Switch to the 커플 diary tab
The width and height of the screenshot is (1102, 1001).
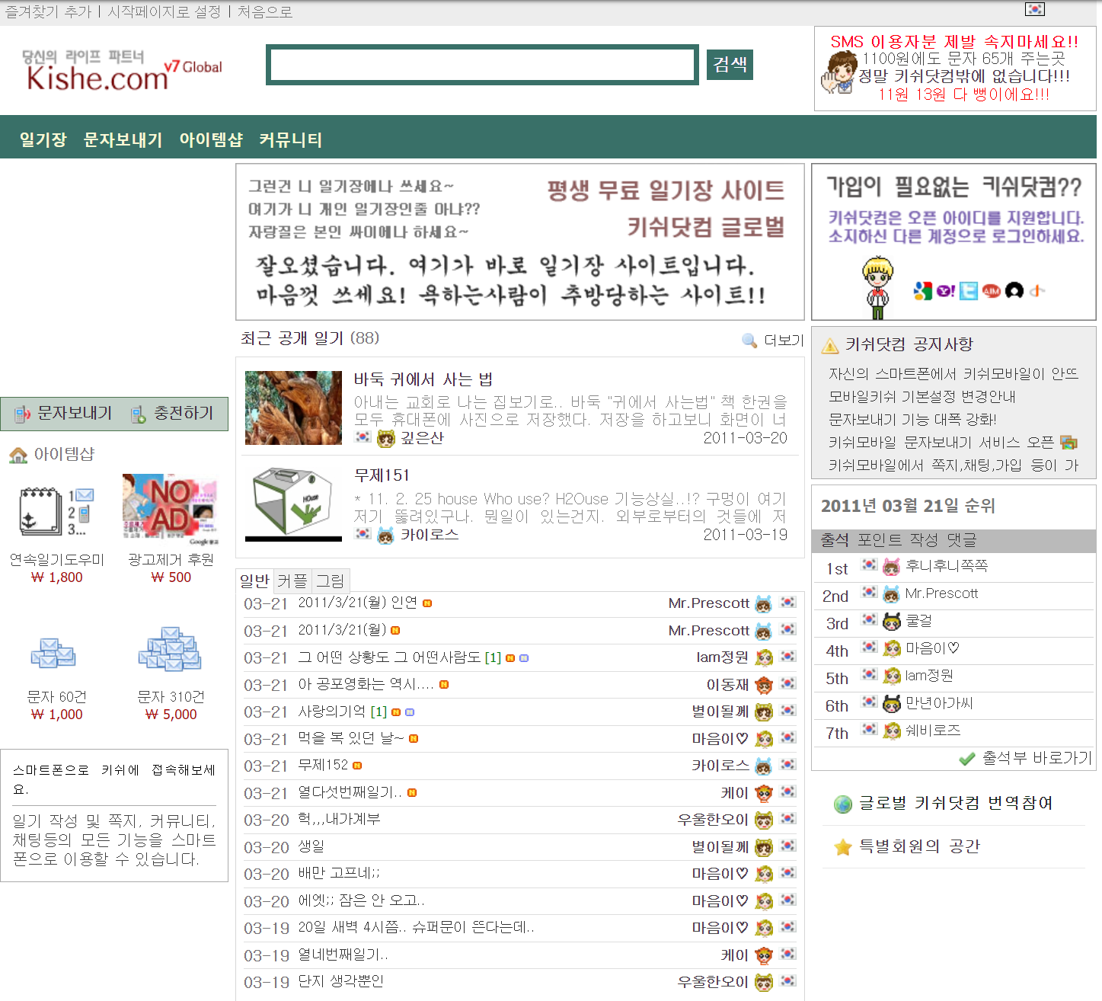[292, 581]
